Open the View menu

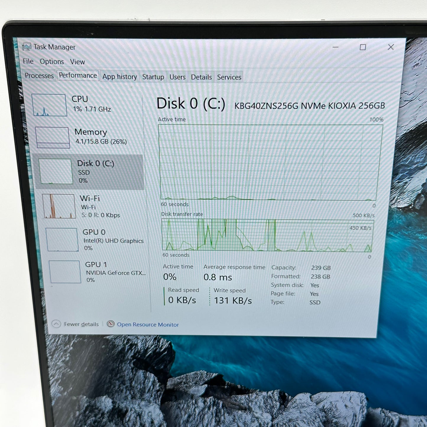[x=77, y=62]
